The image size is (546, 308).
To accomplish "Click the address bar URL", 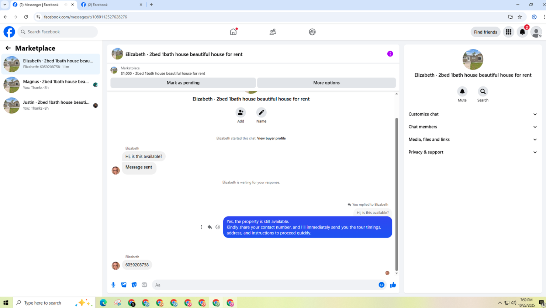I will 85,17.
